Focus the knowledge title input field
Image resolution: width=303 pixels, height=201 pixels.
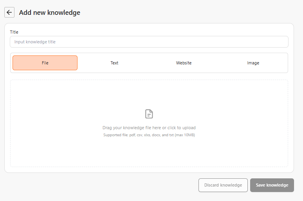point(149,42)
